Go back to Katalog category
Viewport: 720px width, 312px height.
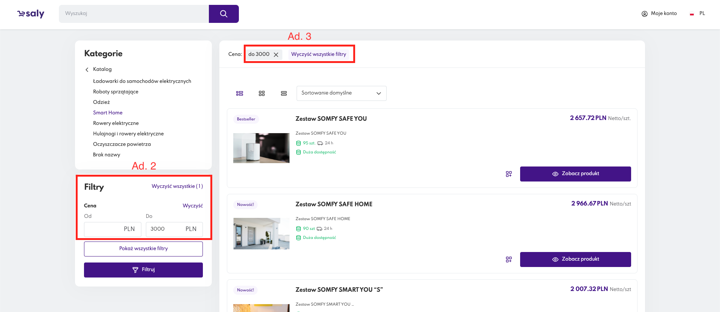tap(102, 69)
